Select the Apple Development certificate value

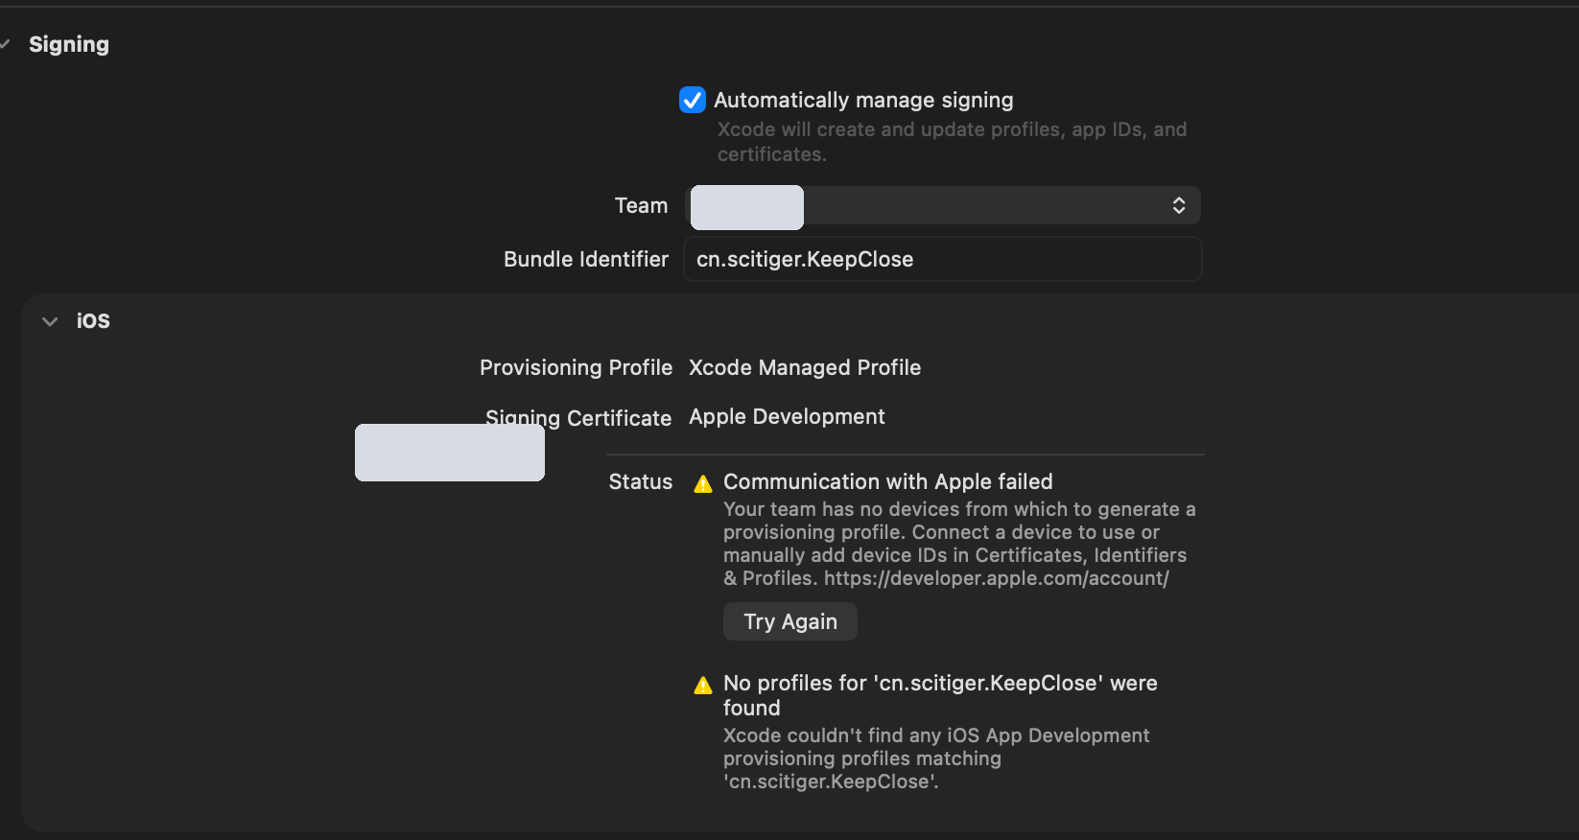[x=787, y=416]
